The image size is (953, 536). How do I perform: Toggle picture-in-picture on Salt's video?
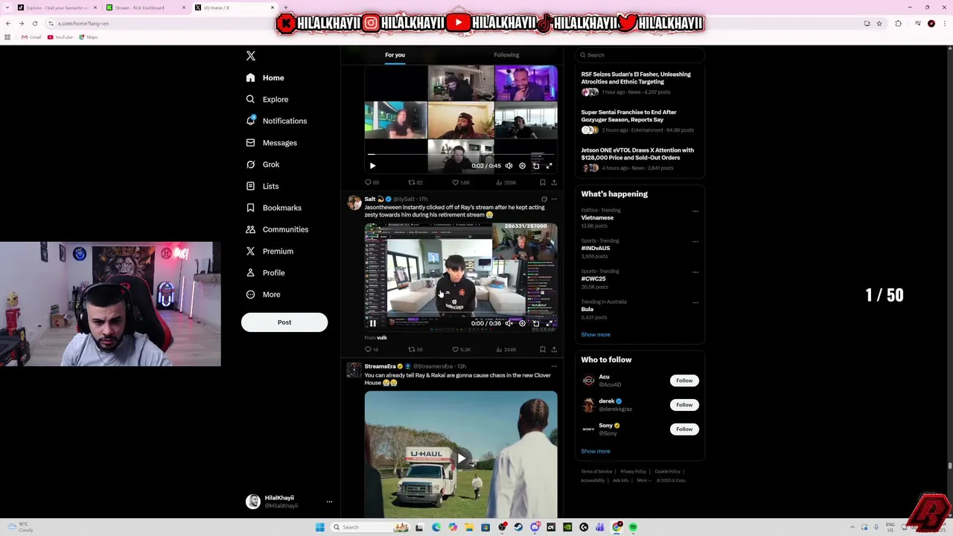[535, 324]
